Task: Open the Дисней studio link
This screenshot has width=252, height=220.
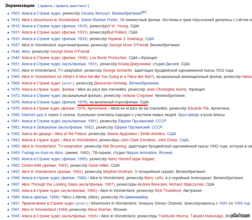Action: (x=172, y=64)
